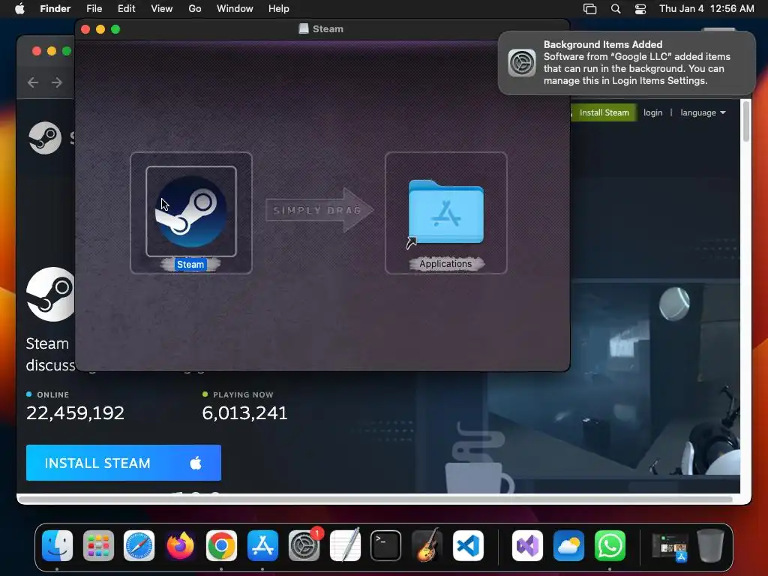The image size is (768, 576).
Task: Click the login link on Steam page
Action: point(653,112)
